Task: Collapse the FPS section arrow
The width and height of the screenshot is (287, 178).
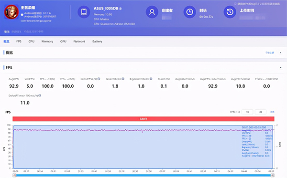Action: pos(281,68)
